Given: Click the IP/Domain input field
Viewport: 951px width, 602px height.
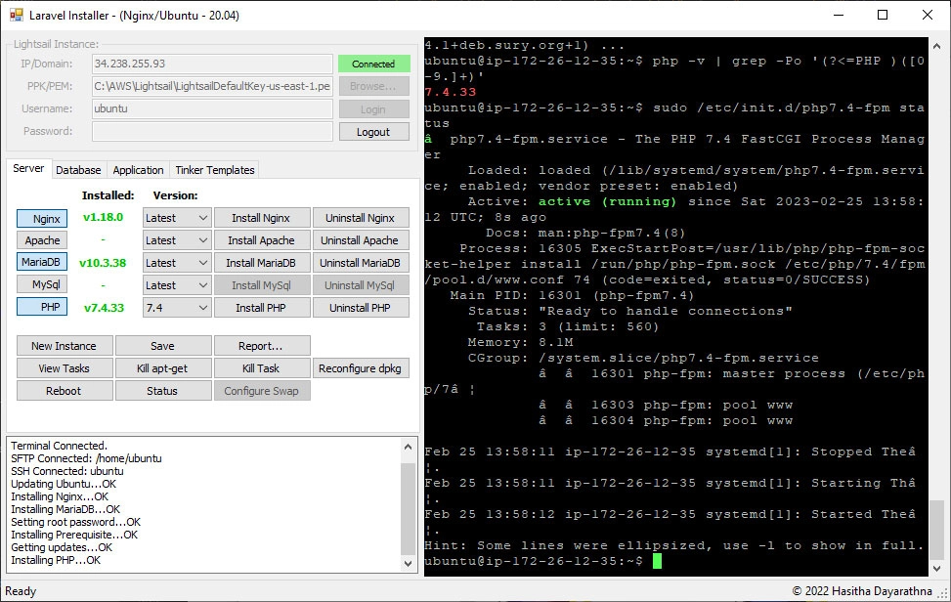Looking at the screenshot, I should pyautogui.click(x=212, y=64).
